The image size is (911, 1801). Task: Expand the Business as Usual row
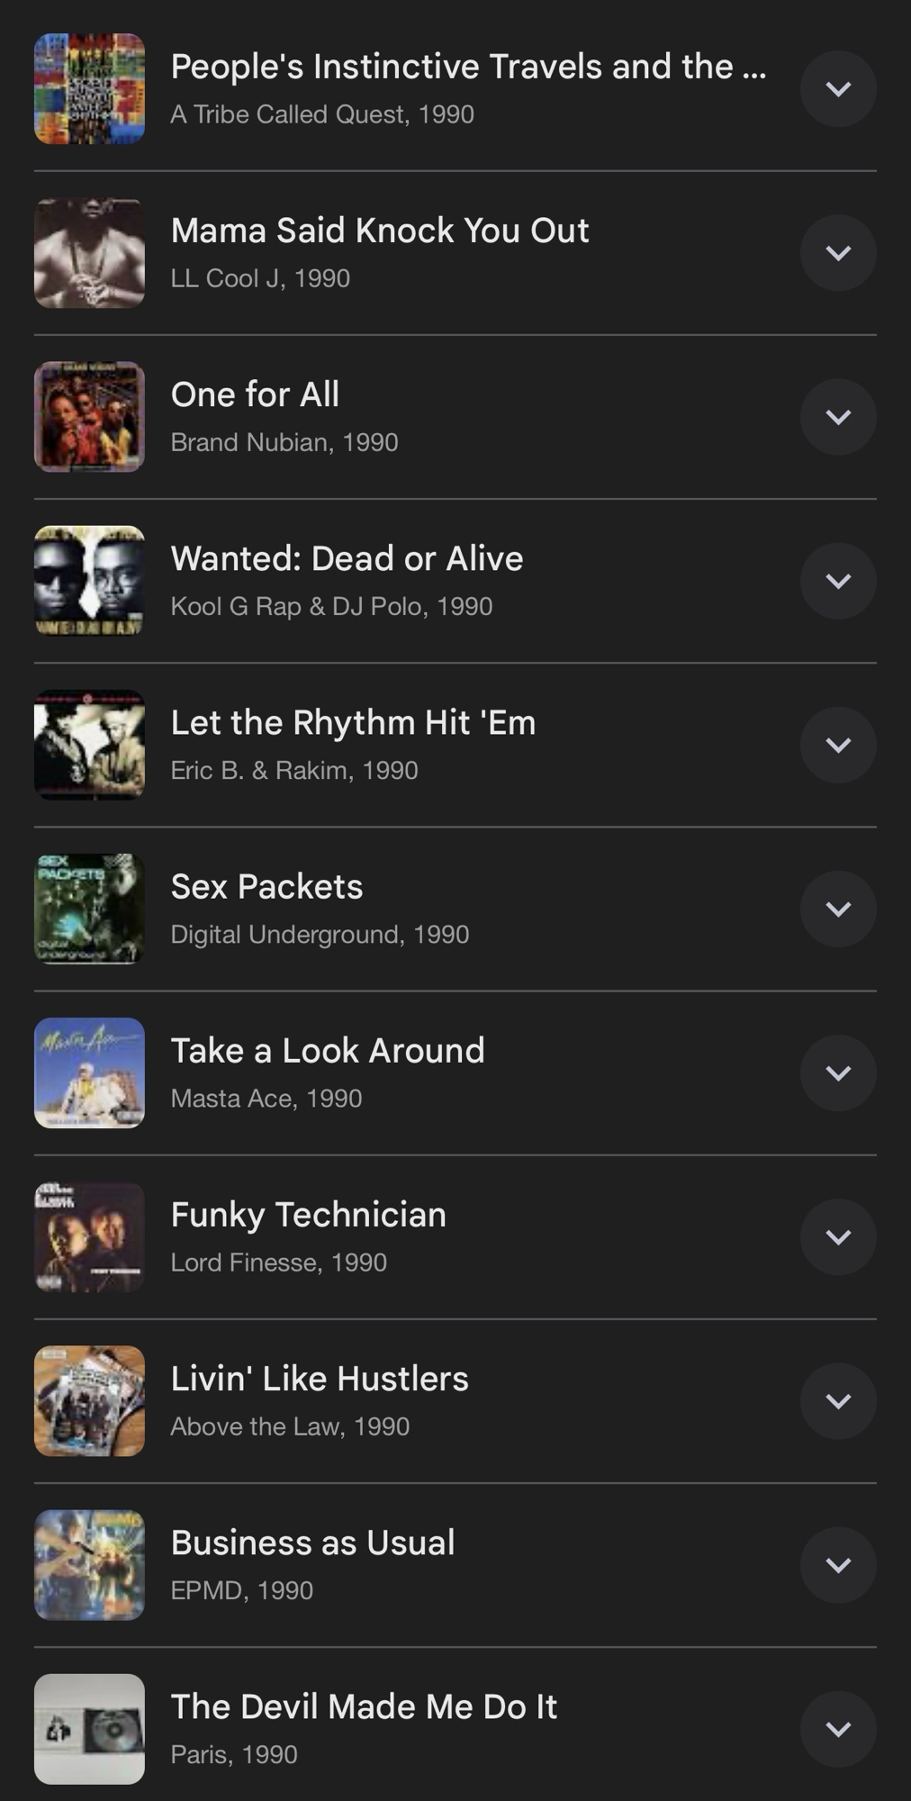pyautogui.click(x=838, y=1564)
